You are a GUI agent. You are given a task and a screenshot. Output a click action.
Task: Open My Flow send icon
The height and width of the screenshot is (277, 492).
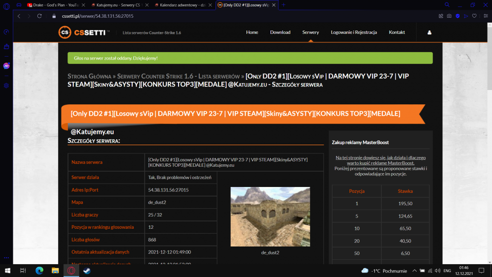coord(466,16)
